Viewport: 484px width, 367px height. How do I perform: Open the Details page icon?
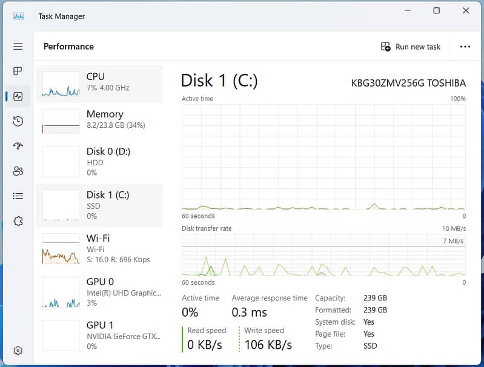click(18, 196)
